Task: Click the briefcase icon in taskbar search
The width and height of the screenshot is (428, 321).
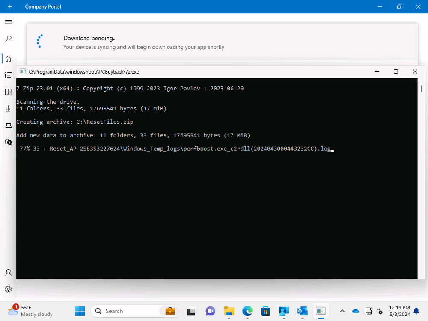Action: coord(170,311)
